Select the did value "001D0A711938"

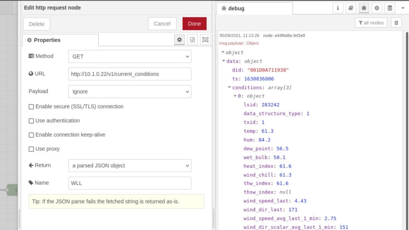pyautogui.click(x=268, y=70)
